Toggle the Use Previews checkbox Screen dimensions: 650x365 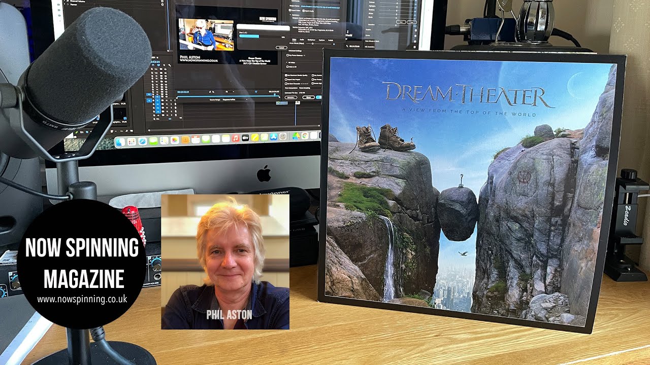coord(313,76)
